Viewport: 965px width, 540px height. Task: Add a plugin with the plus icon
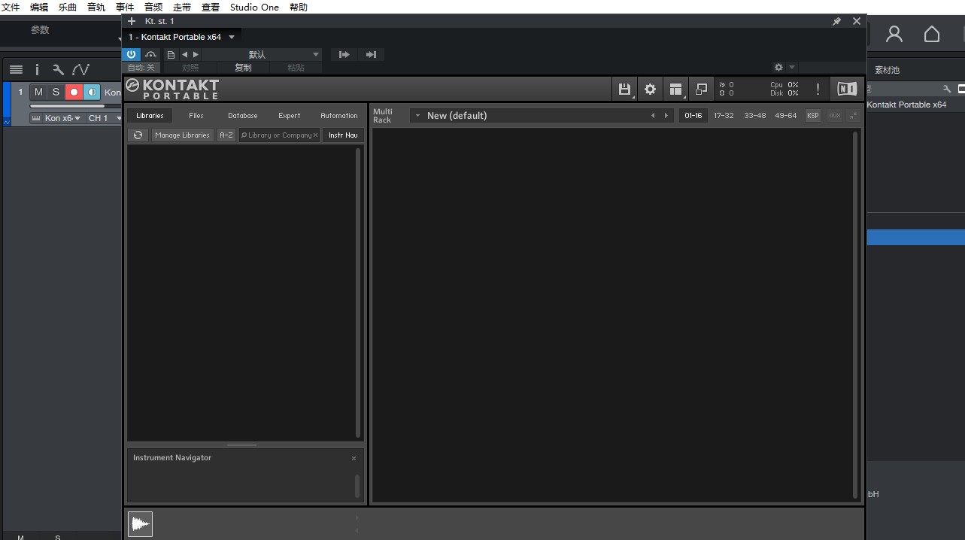[x=132, y=21]
